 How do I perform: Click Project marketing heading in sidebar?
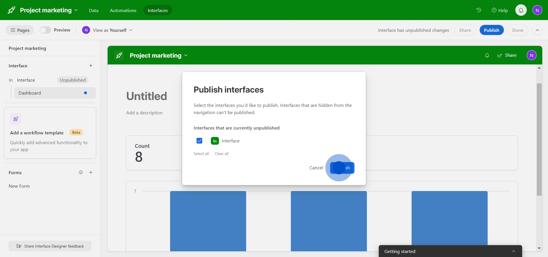pyautogui.click(x=27, y=48)
